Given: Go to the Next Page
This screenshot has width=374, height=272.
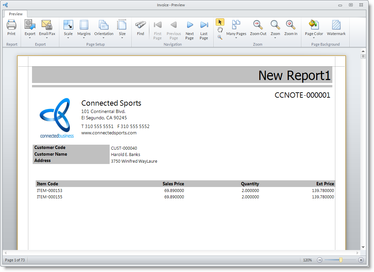Looking at the screenshot, I should (x=190, y=25).
